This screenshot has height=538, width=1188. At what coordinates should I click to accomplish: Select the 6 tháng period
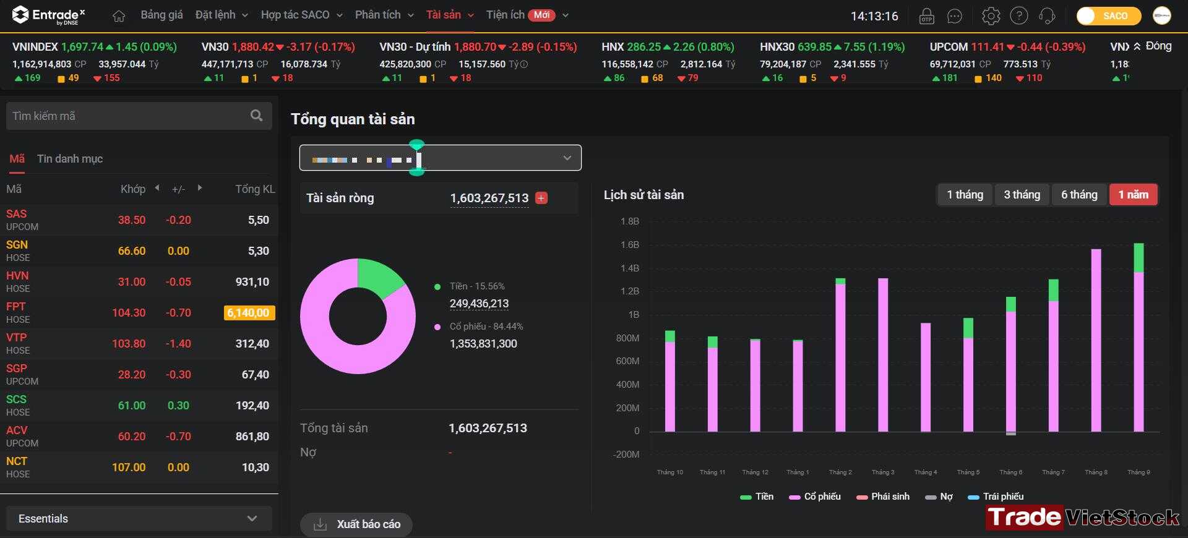(1079, 195)
